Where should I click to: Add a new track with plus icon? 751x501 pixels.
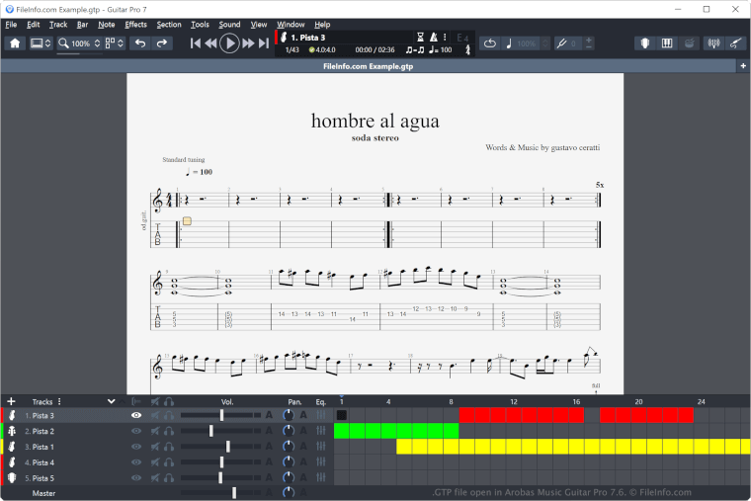coord(11,401)
